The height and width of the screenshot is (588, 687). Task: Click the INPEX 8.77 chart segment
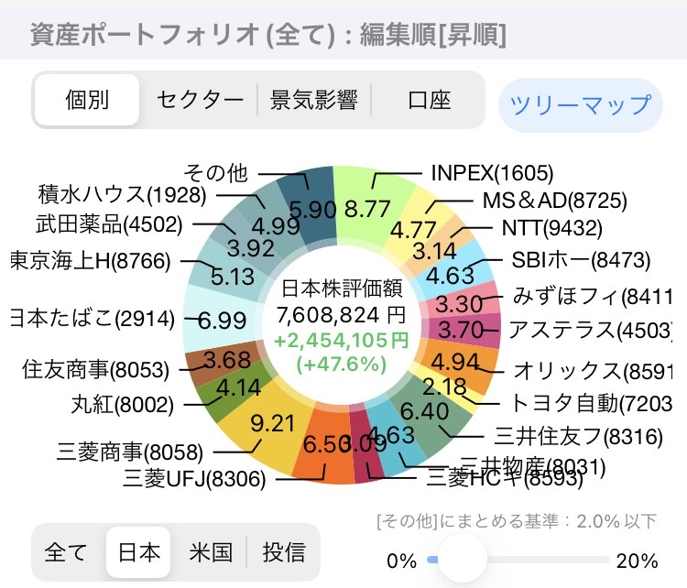[x=367, y=207]
